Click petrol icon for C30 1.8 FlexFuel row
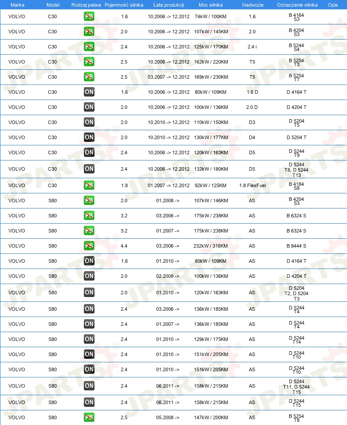 tap(89, 185)
